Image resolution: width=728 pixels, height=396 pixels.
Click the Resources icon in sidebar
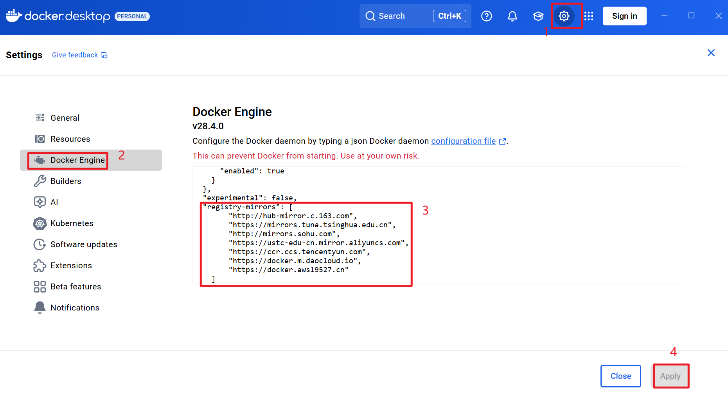(40, 139)
